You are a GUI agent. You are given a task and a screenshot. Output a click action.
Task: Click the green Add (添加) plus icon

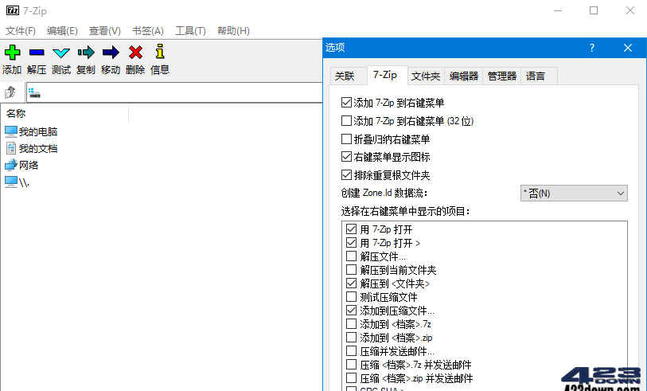click(12, 53)
